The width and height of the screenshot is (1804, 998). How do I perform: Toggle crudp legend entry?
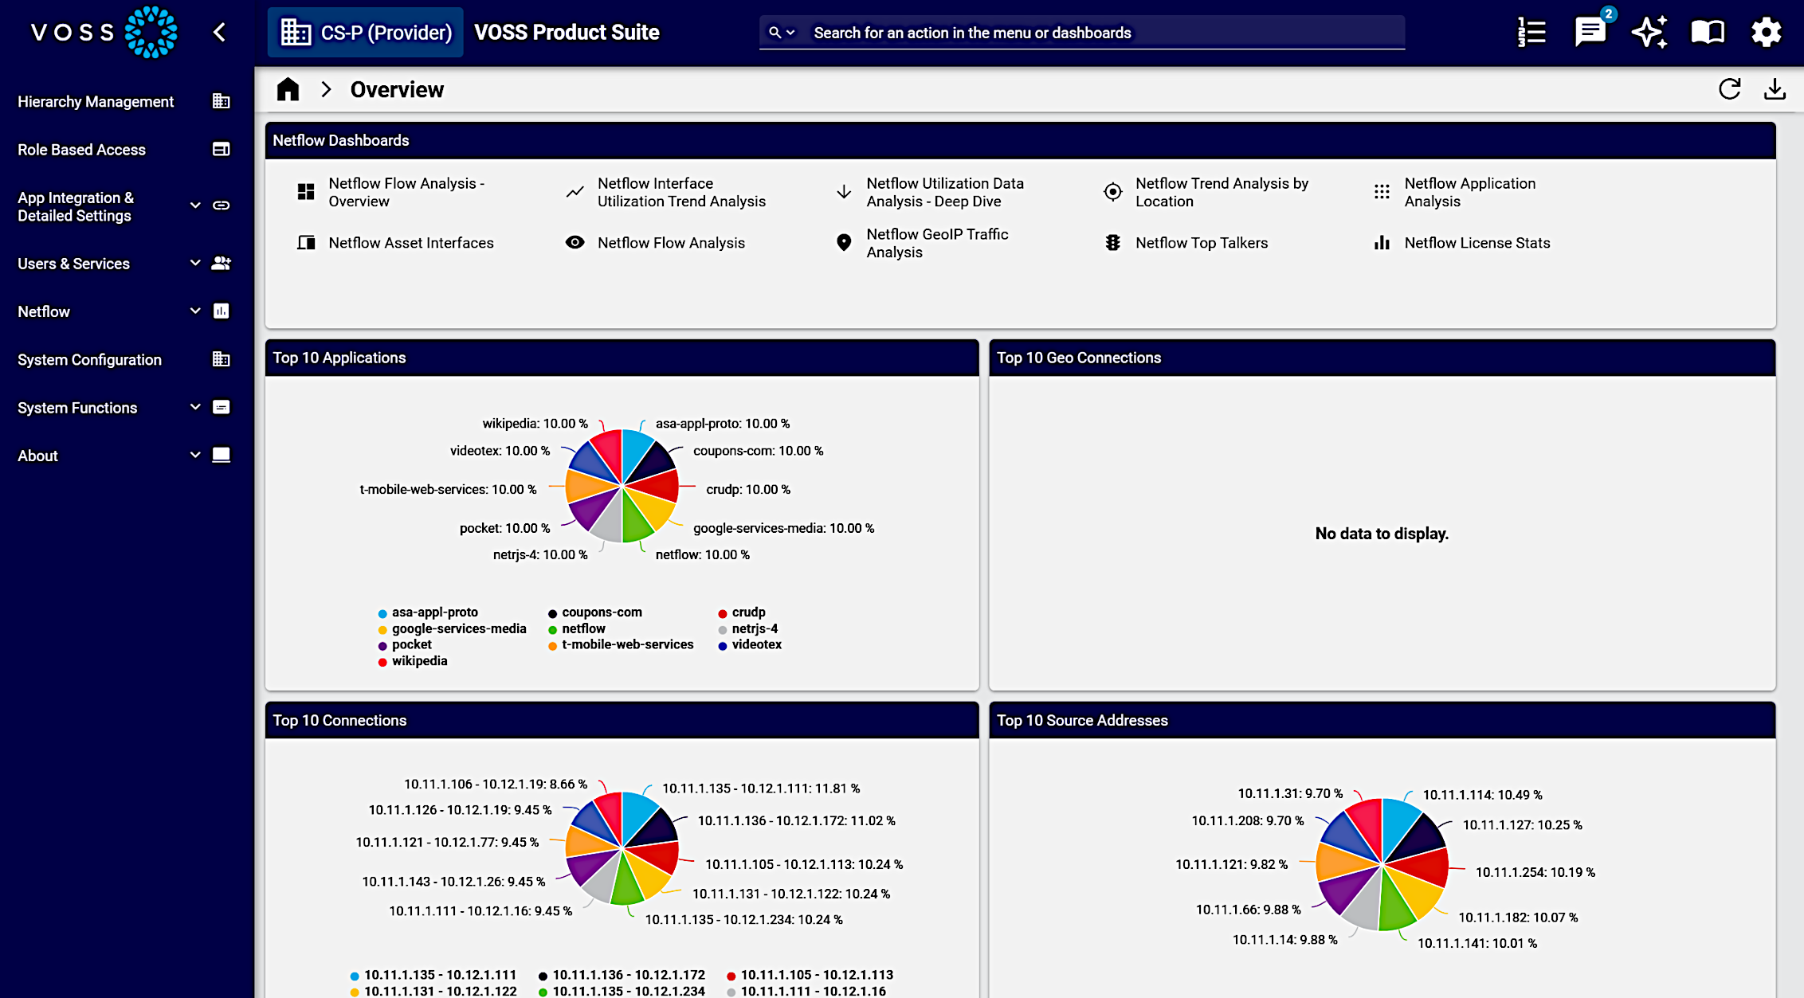coord(741,612)
